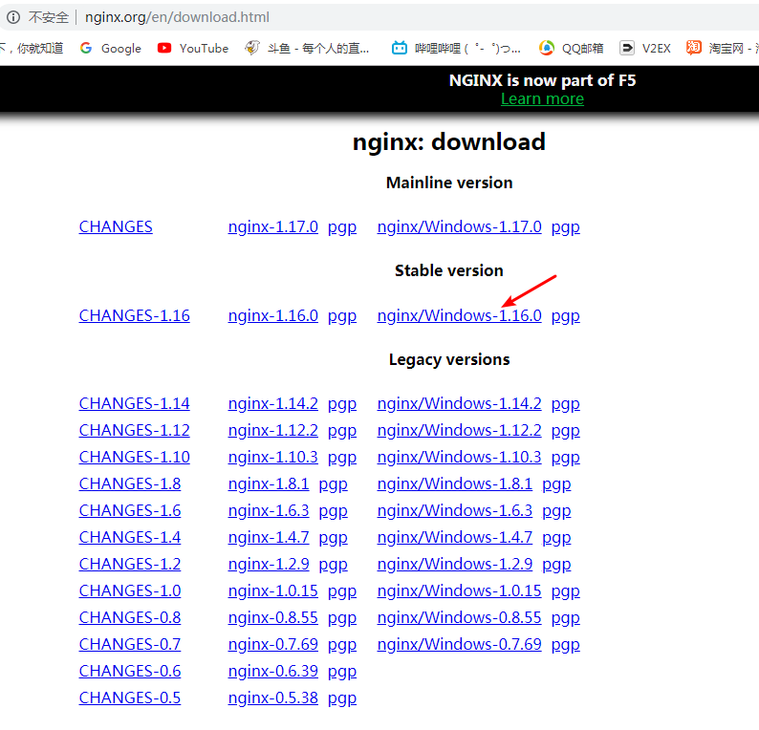
Task: Follow the green Learn more link
Action: [x=542, y=98]
